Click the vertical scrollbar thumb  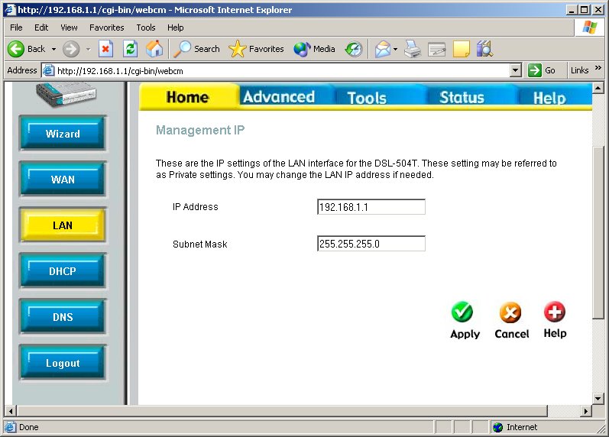pos(598,232)
